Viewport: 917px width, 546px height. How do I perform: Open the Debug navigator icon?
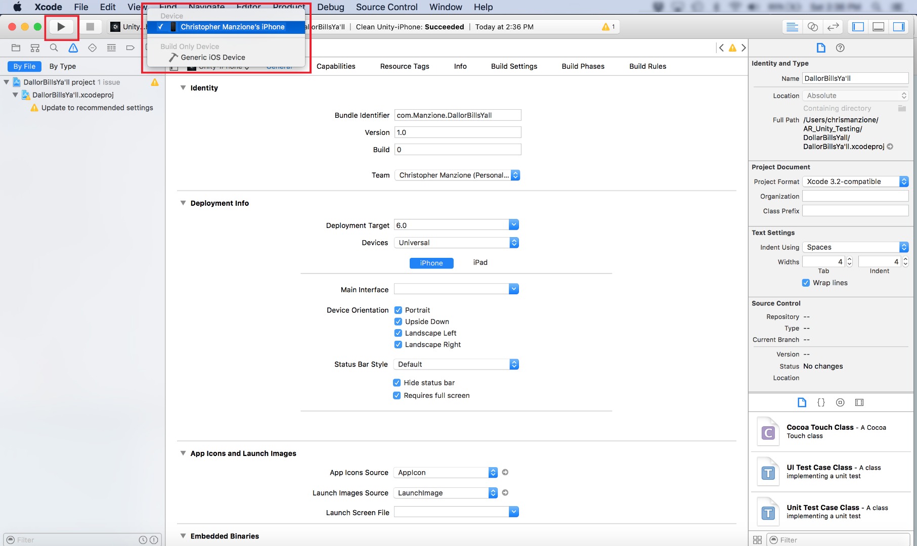pyautogui.click(x=111, y=48)
